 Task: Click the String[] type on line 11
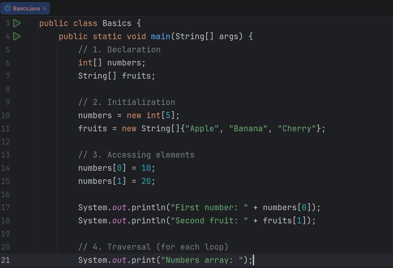(x=160, y=129)
